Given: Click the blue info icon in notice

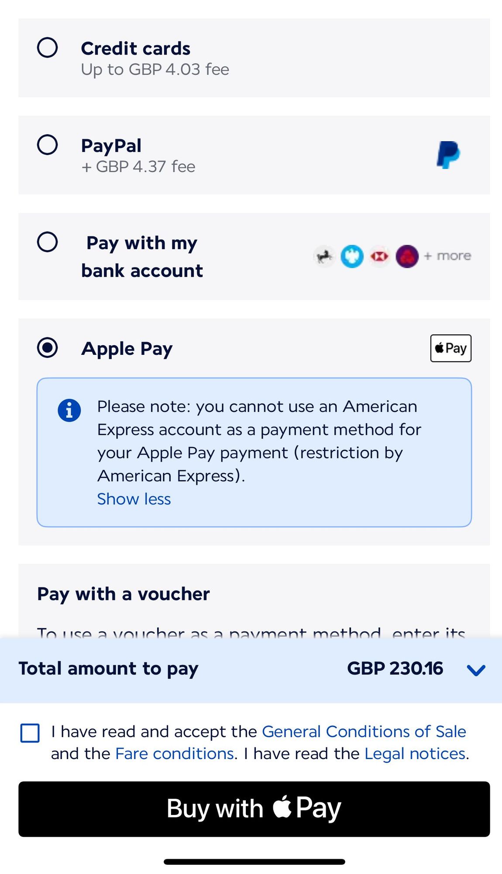Looking at the screenshot, I should (69, 410).
